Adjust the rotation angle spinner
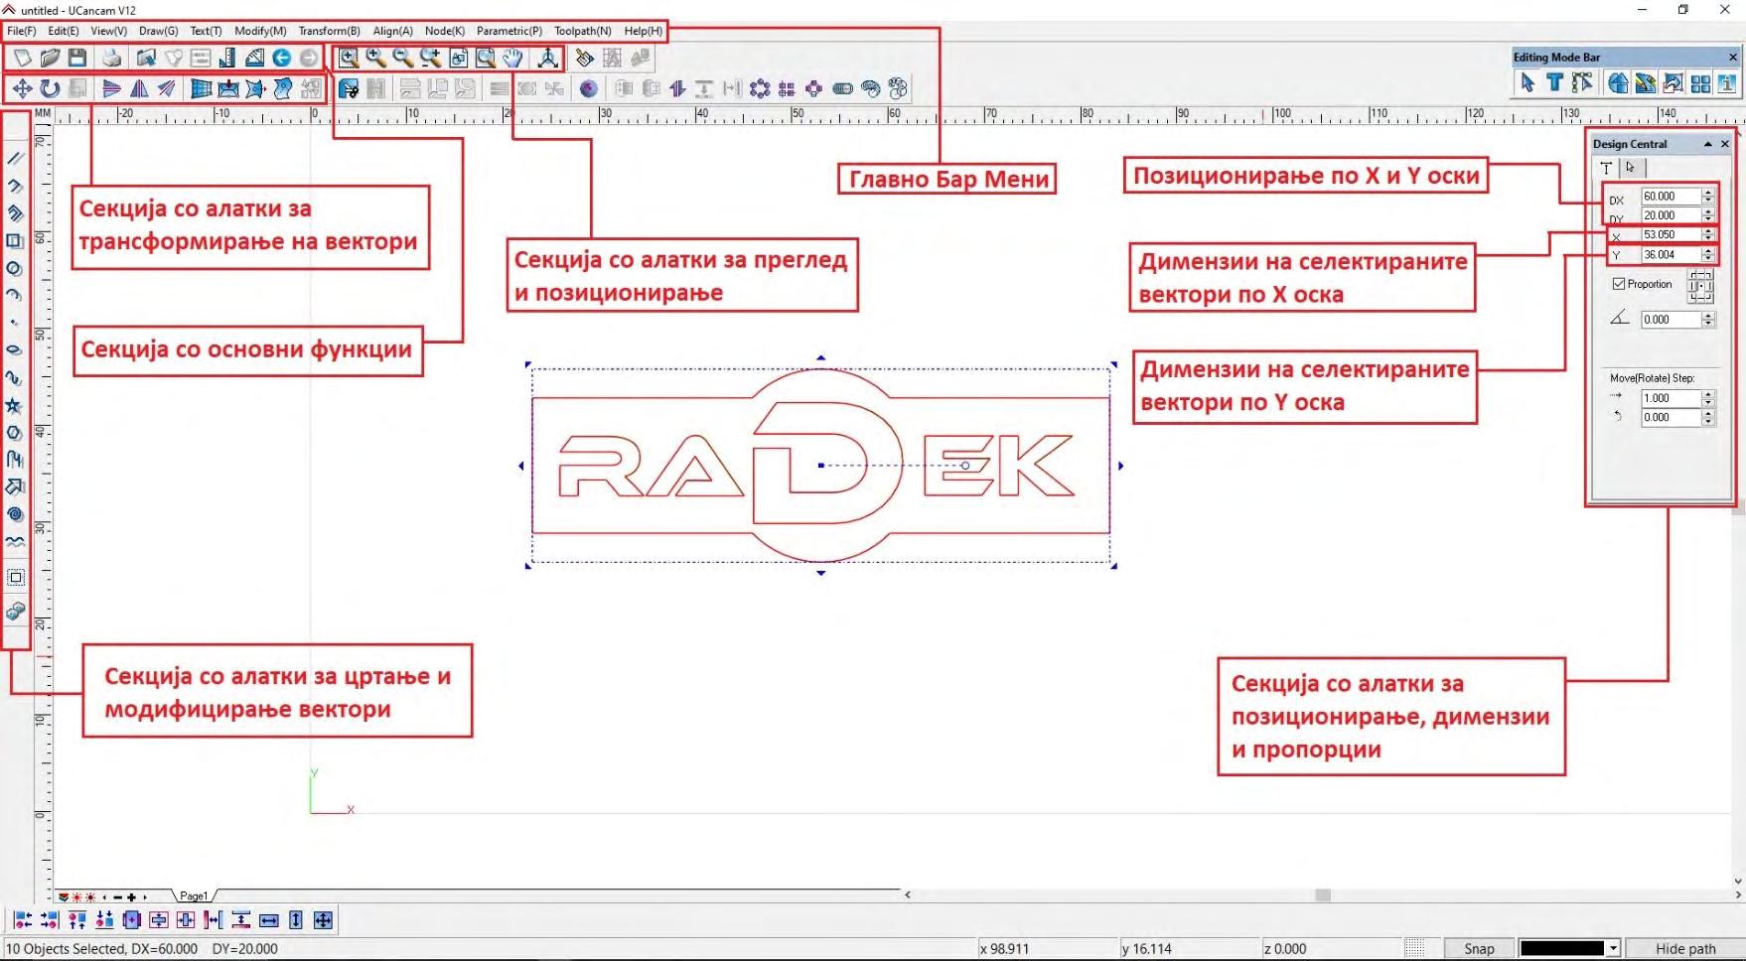This screenshot has width=1746, height=961. 1708,320
